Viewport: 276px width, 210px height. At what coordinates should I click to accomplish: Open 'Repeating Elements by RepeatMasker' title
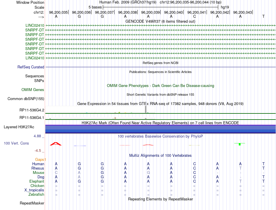pyautogui.click(x=160, y=199)
